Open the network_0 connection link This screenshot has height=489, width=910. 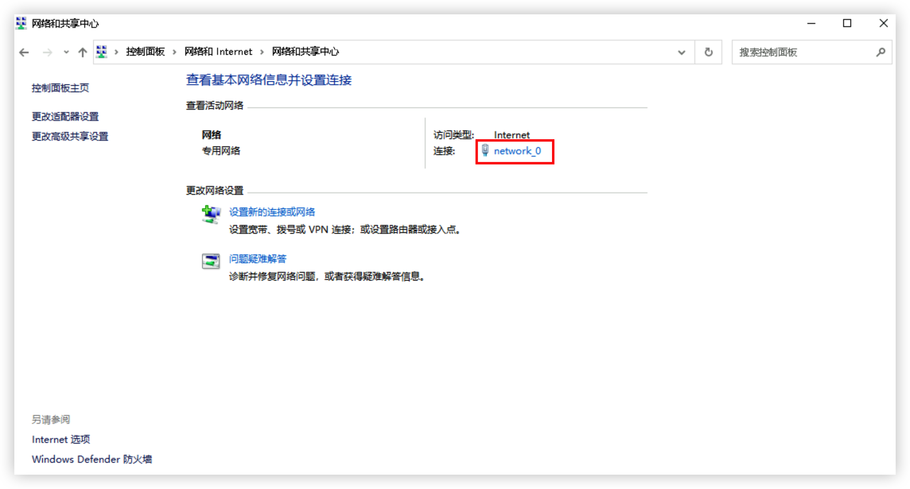coord(517,151)
